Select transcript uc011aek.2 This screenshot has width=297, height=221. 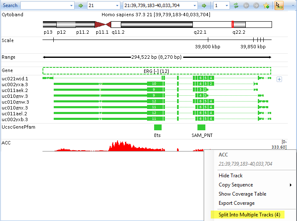point(15,90)
